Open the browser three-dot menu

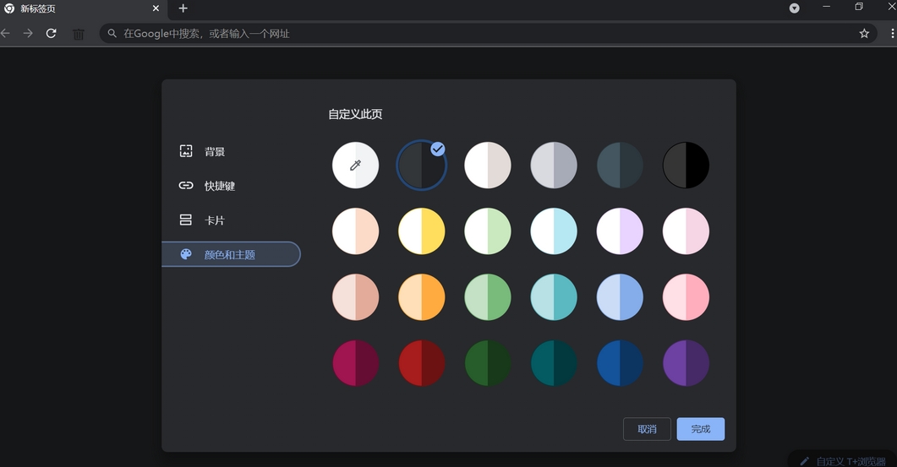(892, 34)
